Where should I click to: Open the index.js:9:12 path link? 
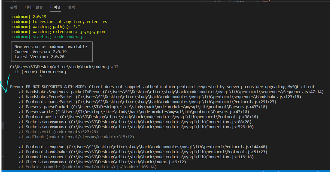coord(127,162)
